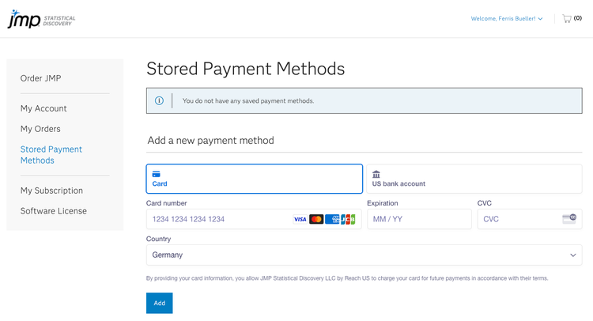Click the JMP Statistical Discovery logo
This screenshot has width=593, height=321.
40,19
